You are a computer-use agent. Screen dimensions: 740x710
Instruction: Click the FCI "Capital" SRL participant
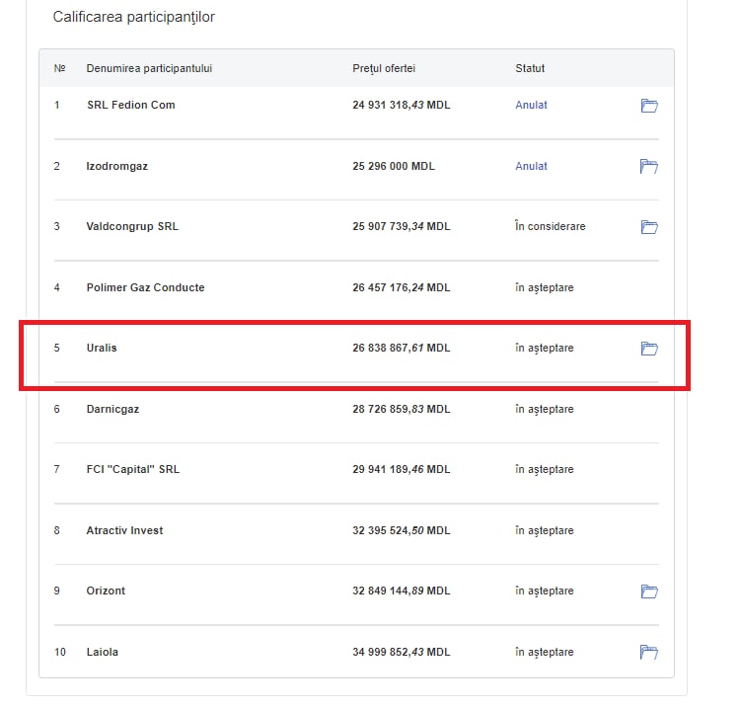click(133, 469)
